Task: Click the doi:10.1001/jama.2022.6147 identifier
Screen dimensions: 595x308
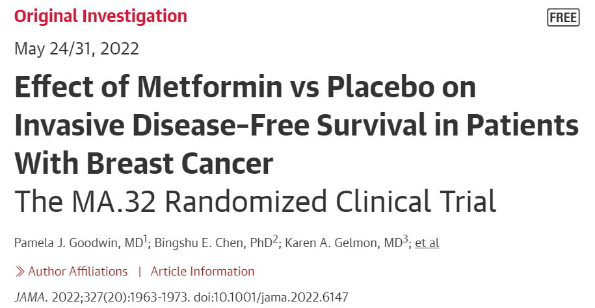Action: point(271,298)
